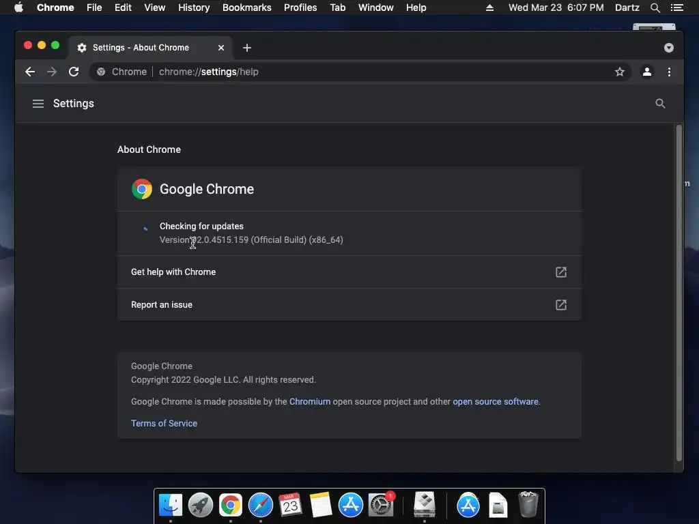Open the Terms of Service link
The width and height of the screenshot is (699, 524).
coord(164,423)
